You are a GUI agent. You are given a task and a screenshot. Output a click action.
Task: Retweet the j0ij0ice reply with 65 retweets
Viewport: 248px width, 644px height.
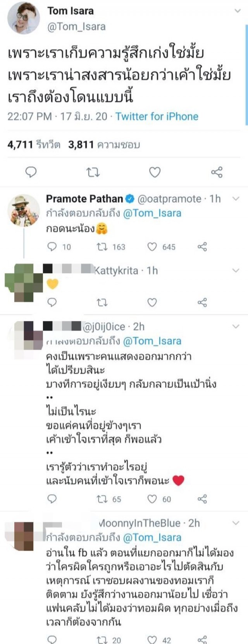[102, 499]
